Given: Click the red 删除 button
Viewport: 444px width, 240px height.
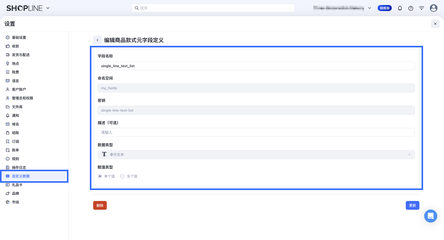Looking at the screenshot, I should click(100, 205).
